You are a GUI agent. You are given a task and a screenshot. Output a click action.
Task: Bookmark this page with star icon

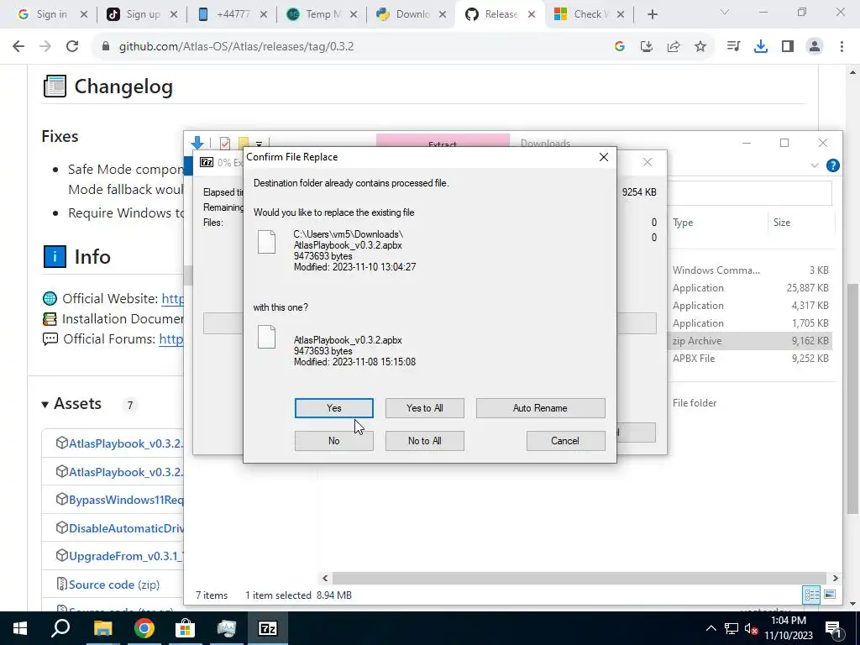coord(700,47)
